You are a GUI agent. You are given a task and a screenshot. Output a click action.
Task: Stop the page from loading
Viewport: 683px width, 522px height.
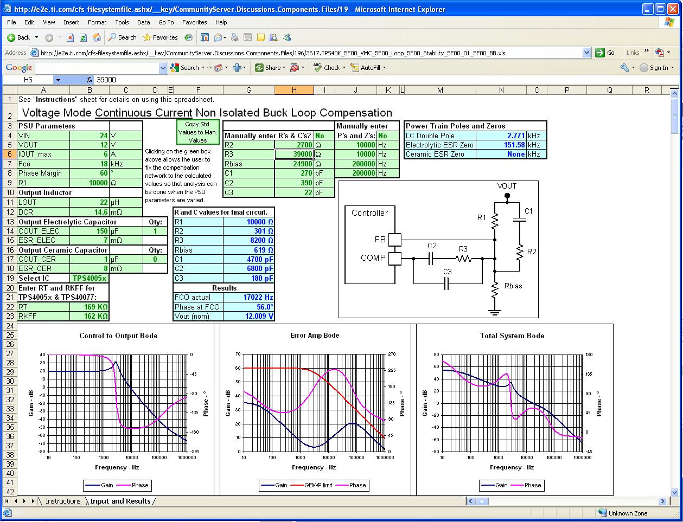point(70,37)
